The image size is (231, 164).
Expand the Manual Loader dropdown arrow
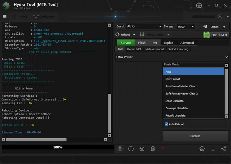pyautogui.click(x=169, y=35)
